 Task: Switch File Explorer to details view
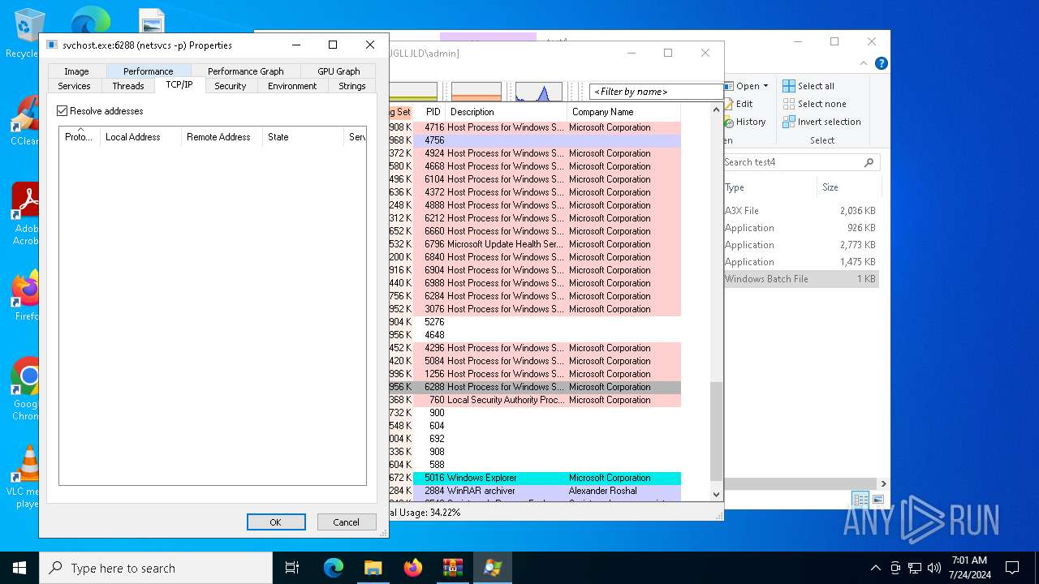tap(860, 500)
